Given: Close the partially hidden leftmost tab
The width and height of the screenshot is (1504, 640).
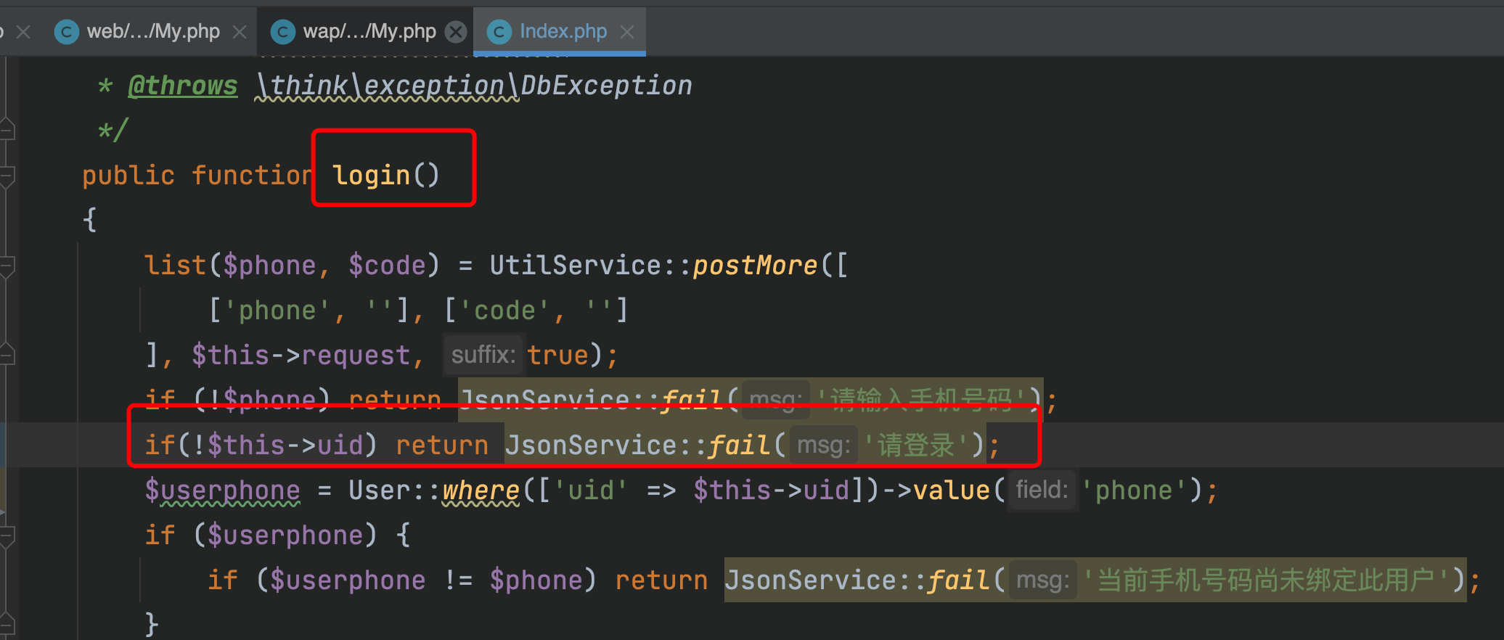Looking at the screenshot, I should click(23, 32).
